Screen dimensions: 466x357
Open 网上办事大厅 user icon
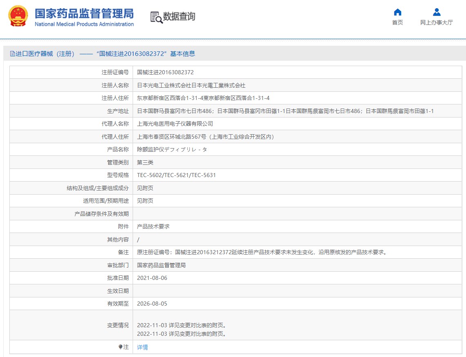[x=437, y=12]
